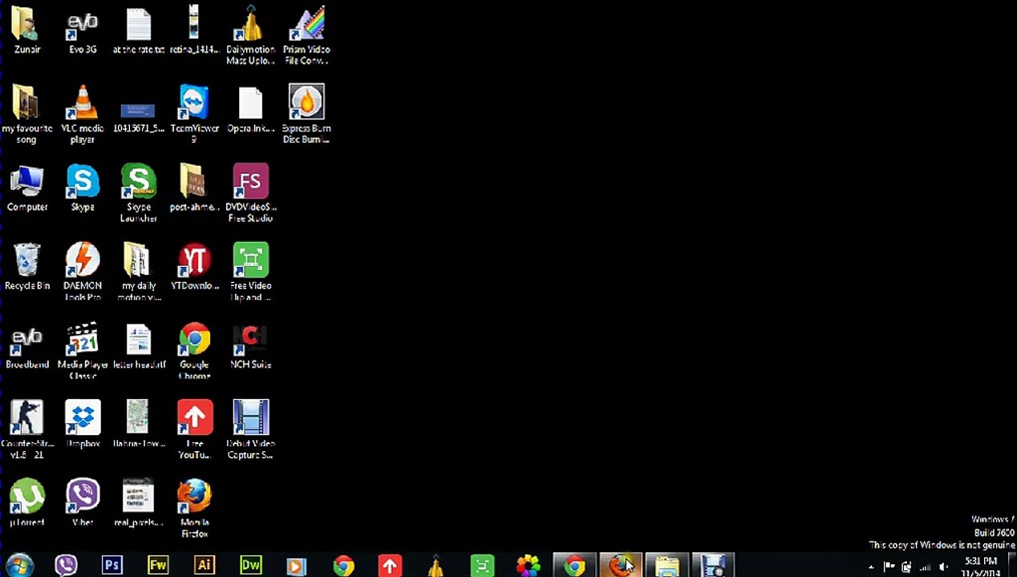Launch the Evo 3G shortcut

pos(83,31)
